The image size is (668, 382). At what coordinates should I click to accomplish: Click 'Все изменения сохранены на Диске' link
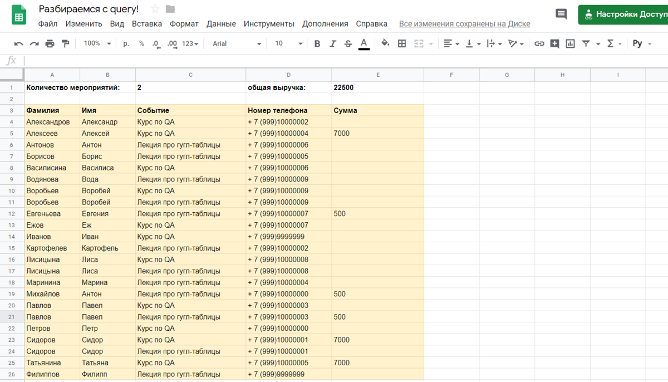point(464,24)
